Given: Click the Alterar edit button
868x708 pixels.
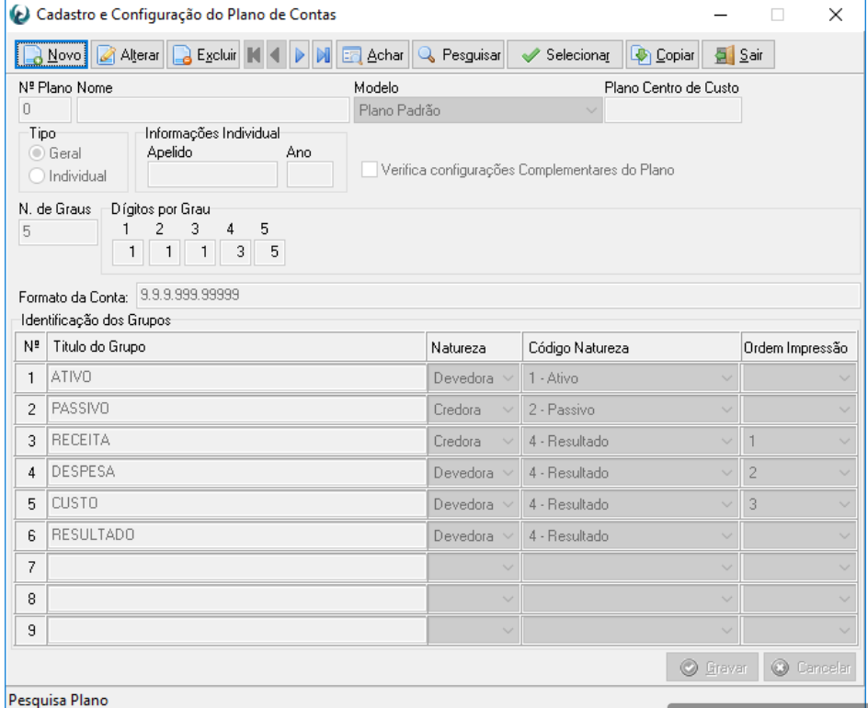Looking at the screenshot, I should [x=128, y=55].
